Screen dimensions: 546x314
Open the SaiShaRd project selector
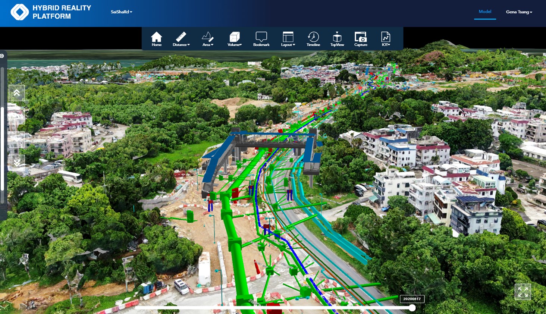pos(121,12)
